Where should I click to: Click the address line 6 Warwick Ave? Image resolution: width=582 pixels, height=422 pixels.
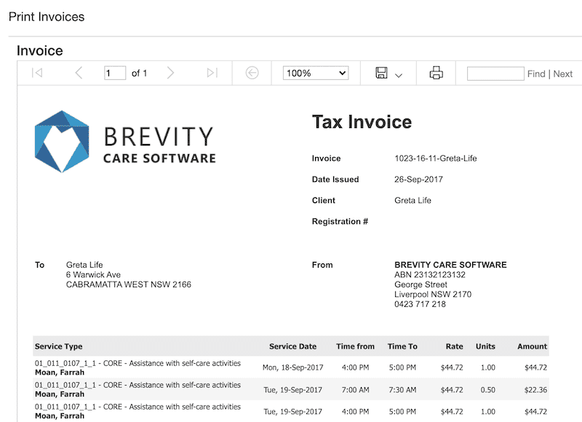coord(93,274)
